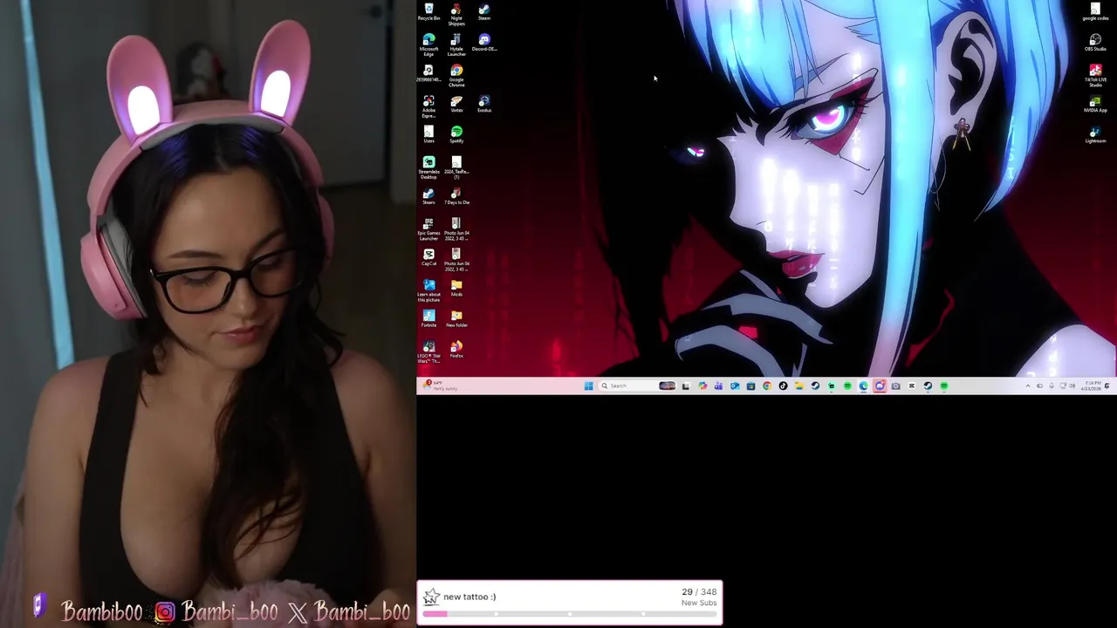This screenshot has height=628, width=1117.
Task: Select the Adobe Express desktop icon
Action: 428,106
